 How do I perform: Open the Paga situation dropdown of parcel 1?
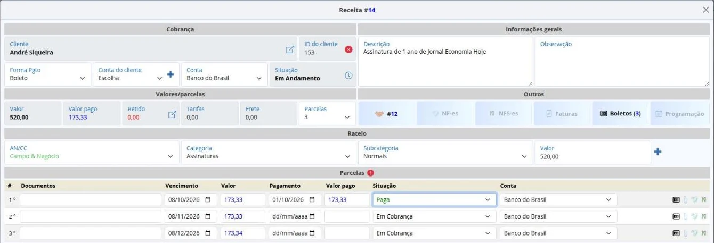click(434, 200)
